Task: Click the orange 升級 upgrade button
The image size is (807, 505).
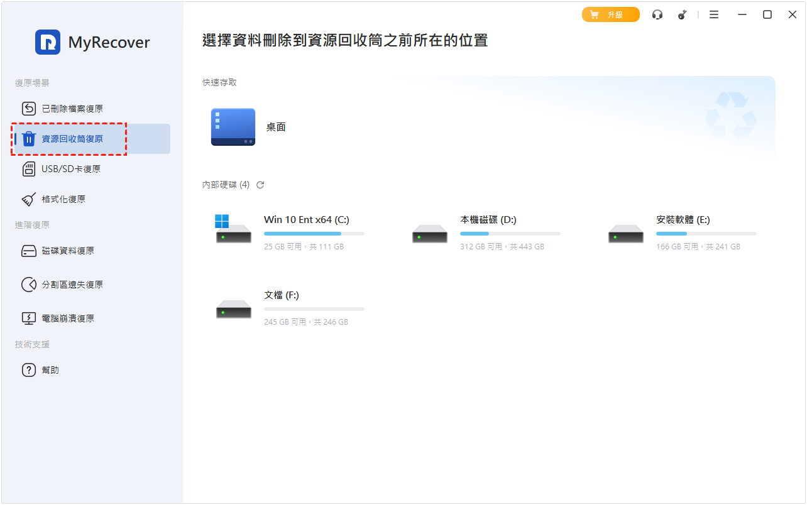Action: pos(610,14)
